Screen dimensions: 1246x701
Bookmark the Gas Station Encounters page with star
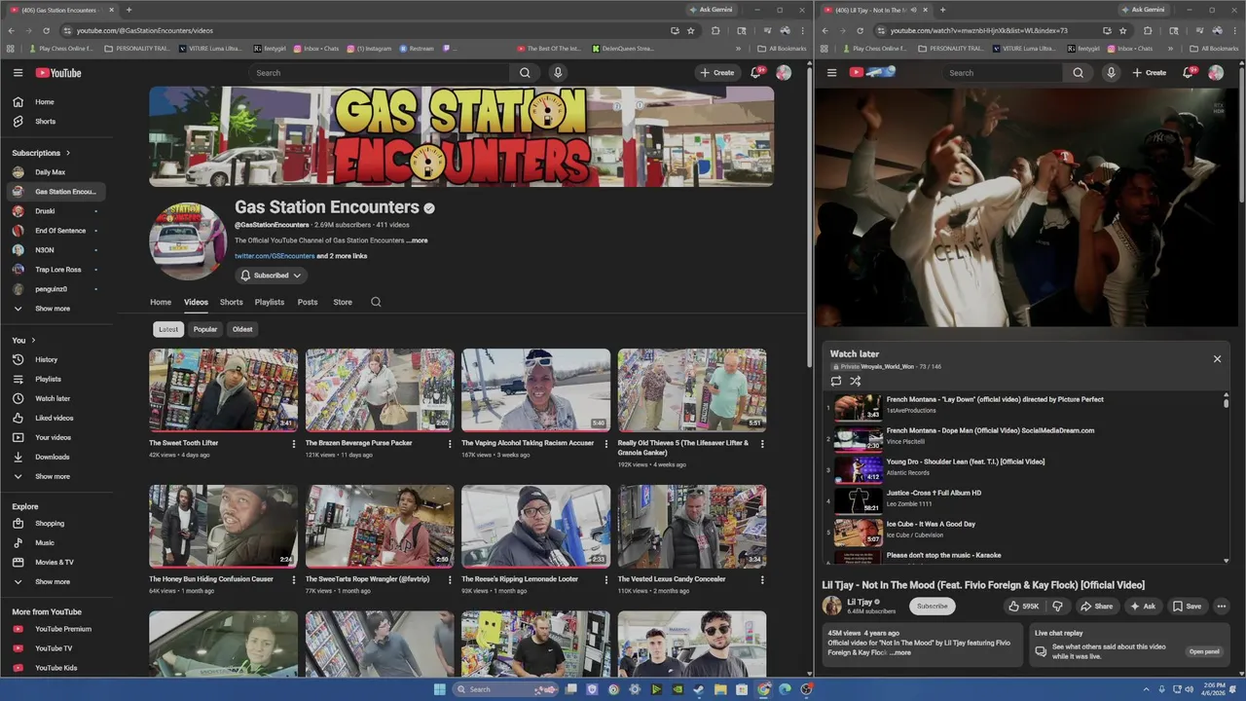691,30
